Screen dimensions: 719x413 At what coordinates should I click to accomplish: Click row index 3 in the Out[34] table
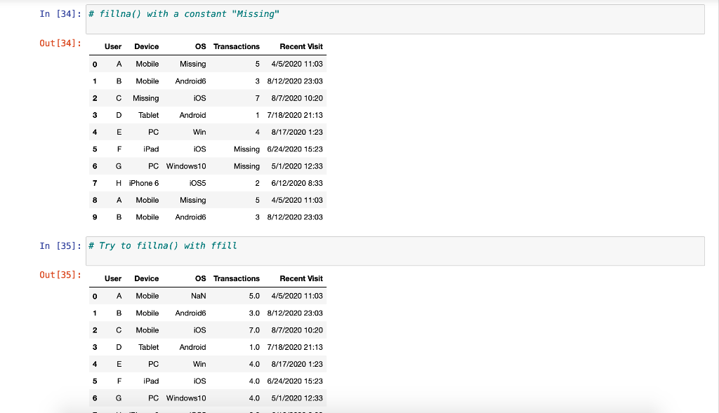pos(95,115)
